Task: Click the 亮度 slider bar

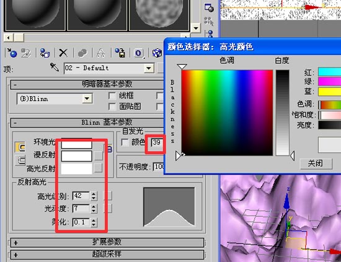Action: point(329,125)
